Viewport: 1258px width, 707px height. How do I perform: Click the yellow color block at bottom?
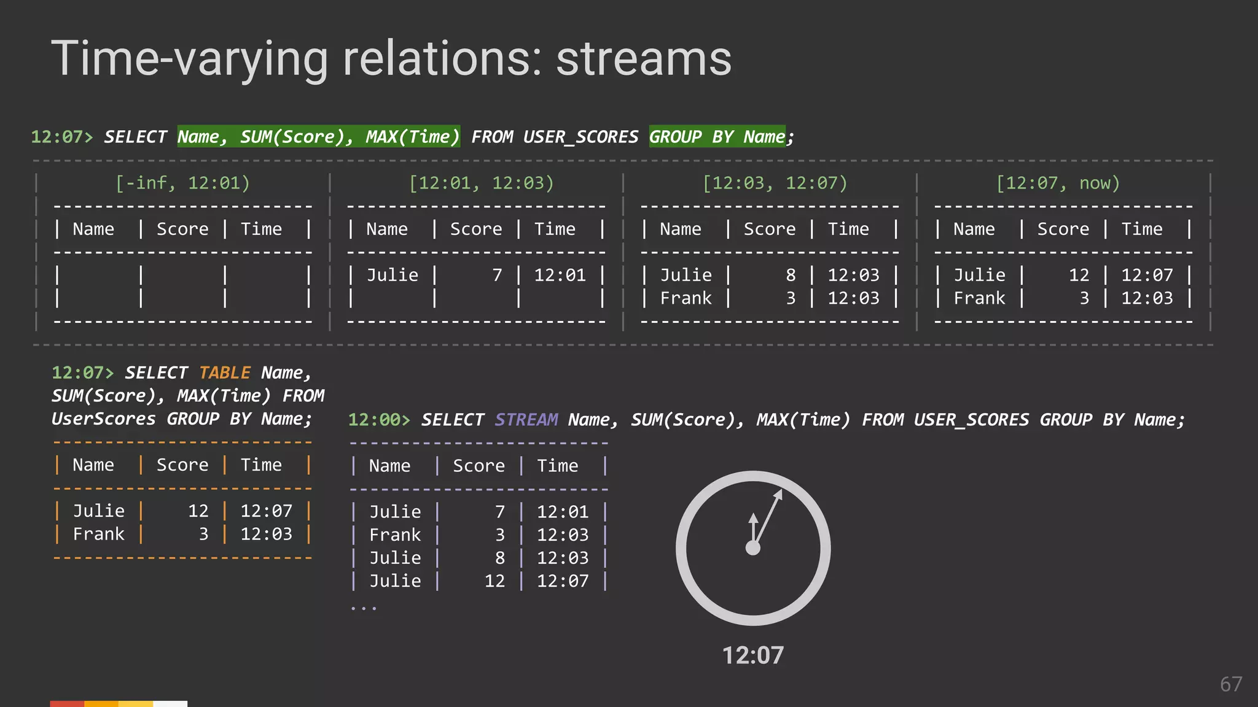(x=136, y=703)
